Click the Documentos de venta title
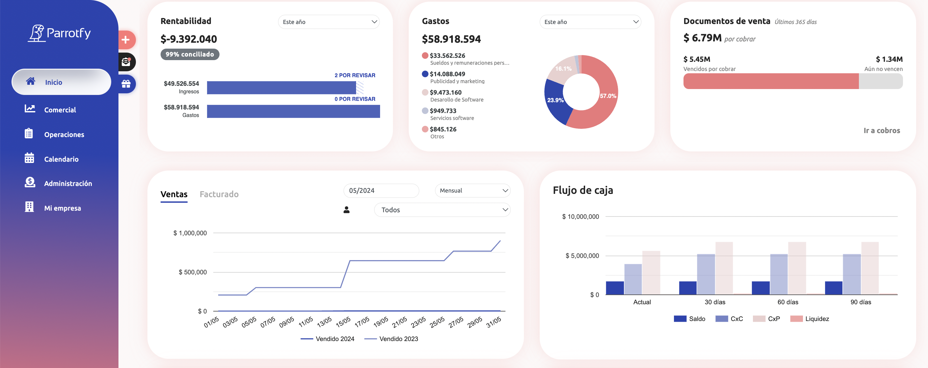This screenshot has width=928, height=368. 727,21
